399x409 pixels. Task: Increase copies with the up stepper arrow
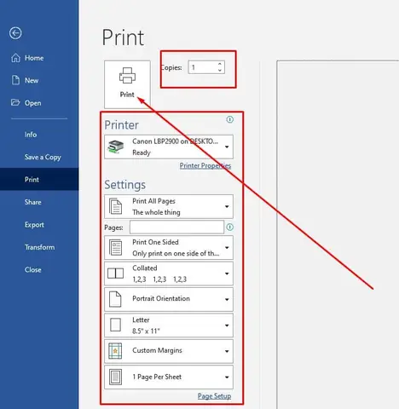pos(220,64)
